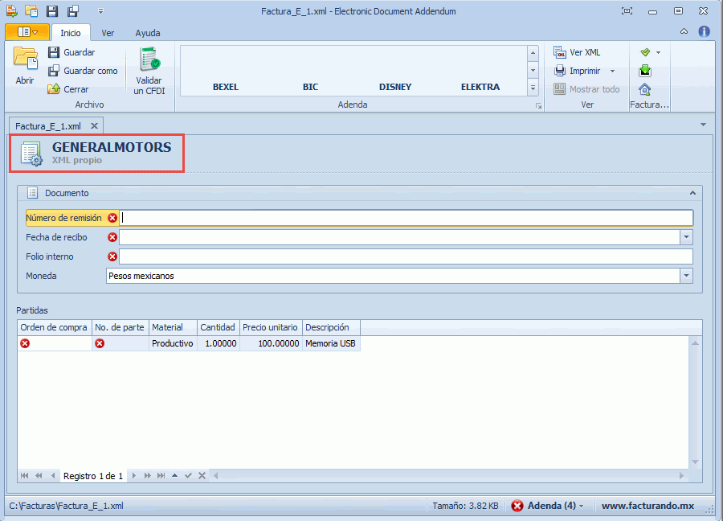Click the green download arrow icon

pyautogui.click(x=645, y=71)
